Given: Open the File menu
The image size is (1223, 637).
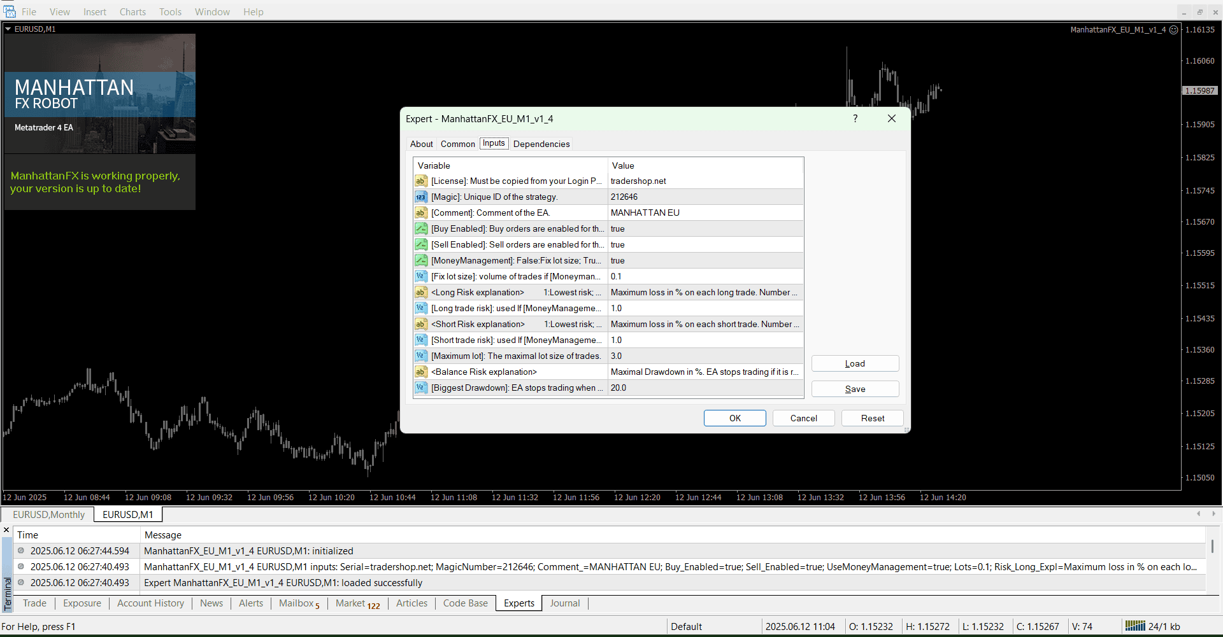Looking at the screenshot, I should click(x=29, y=11).
